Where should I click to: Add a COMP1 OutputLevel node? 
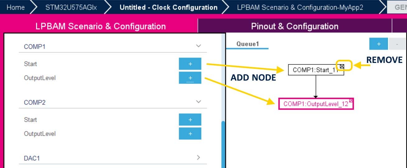tap(190, 78)
